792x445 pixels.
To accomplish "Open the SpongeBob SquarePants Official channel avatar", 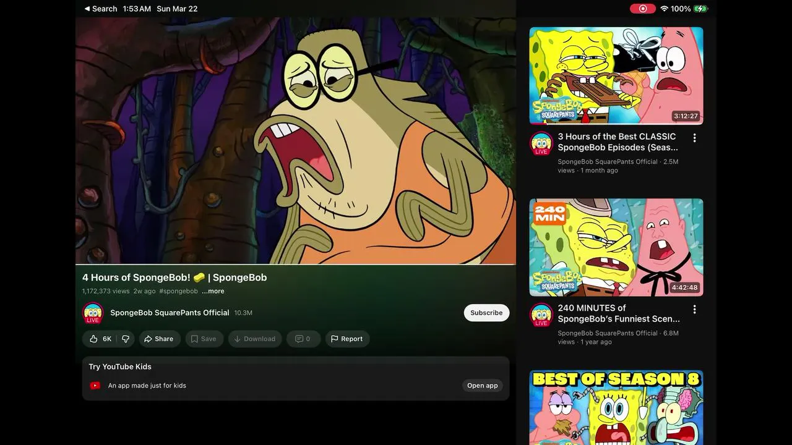I will coord(93,313).
